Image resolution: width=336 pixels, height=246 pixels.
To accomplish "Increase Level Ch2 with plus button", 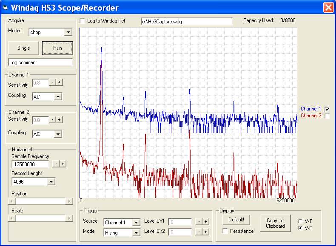I will pos(206,232).
